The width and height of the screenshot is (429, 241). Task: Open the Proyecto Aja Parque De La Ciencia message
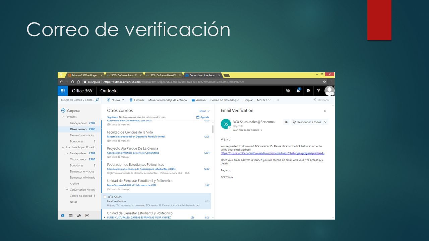[156, 152]
